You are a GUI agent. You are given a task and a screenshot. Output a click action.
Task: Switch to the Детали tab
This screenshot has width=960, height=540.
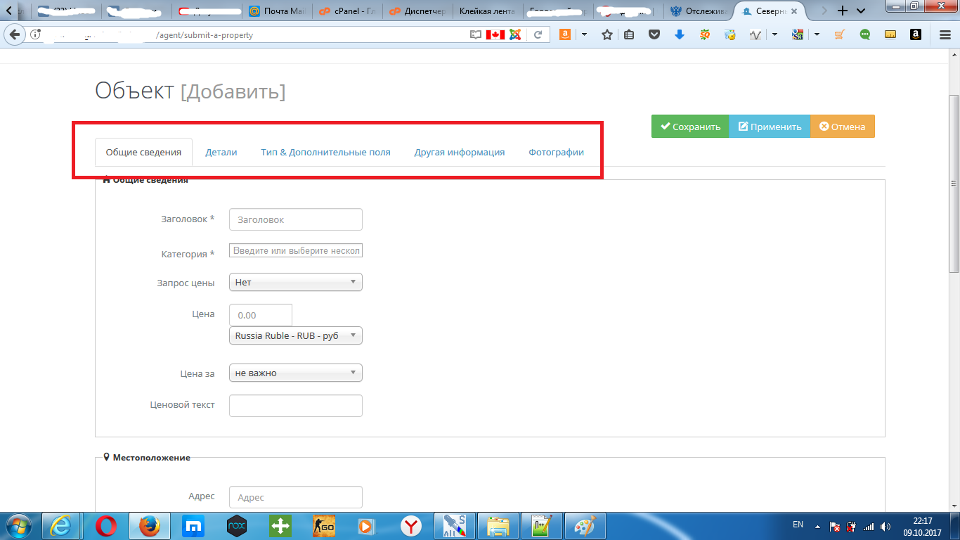coord(221,152)
